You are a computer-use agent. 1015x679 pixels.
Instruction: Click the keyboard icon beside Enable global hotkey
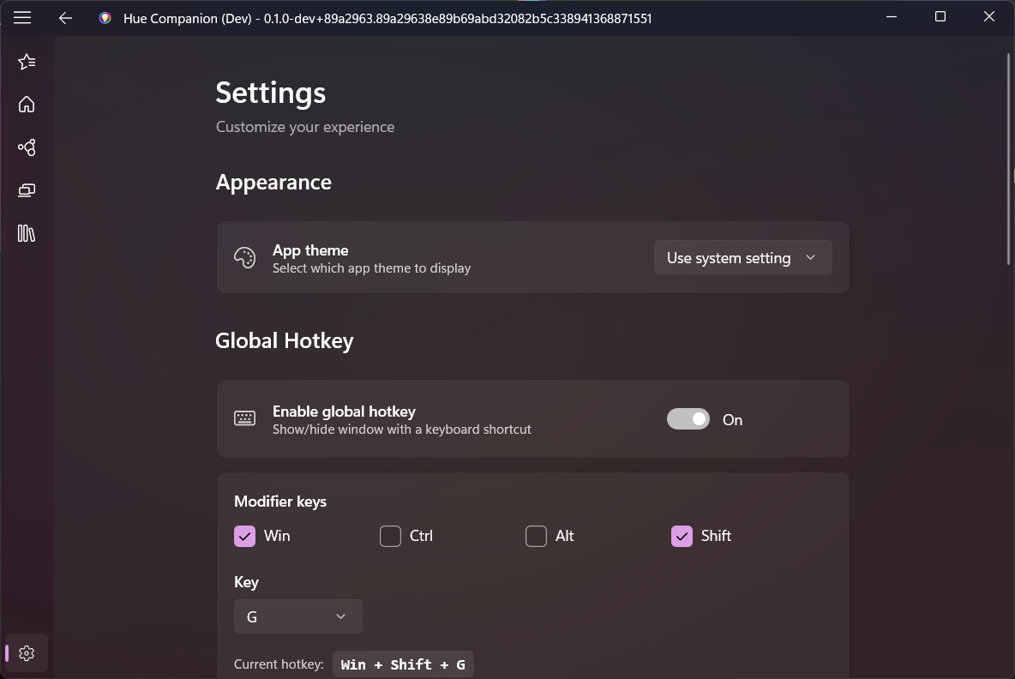pyautogui.click(x=244, y=419)
